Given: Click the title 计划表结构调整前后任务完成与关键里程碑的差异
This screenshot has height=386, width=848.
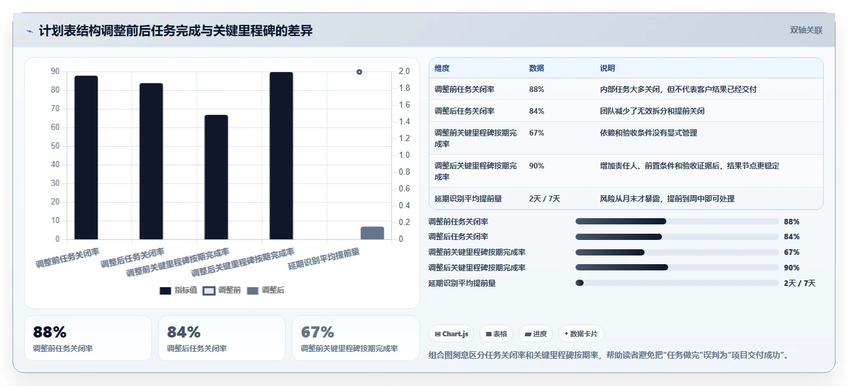Looking at the screenshot, I should click(x=175, y=30).
